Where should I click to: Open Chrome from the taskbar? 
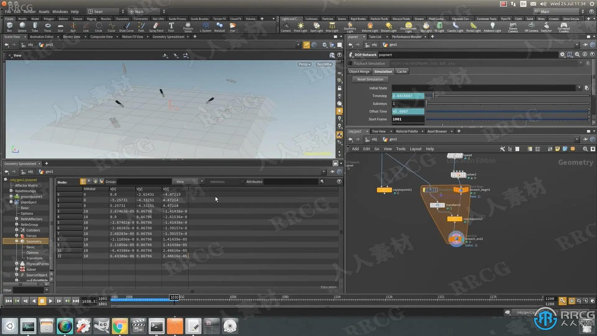click(x=120, y=326)
